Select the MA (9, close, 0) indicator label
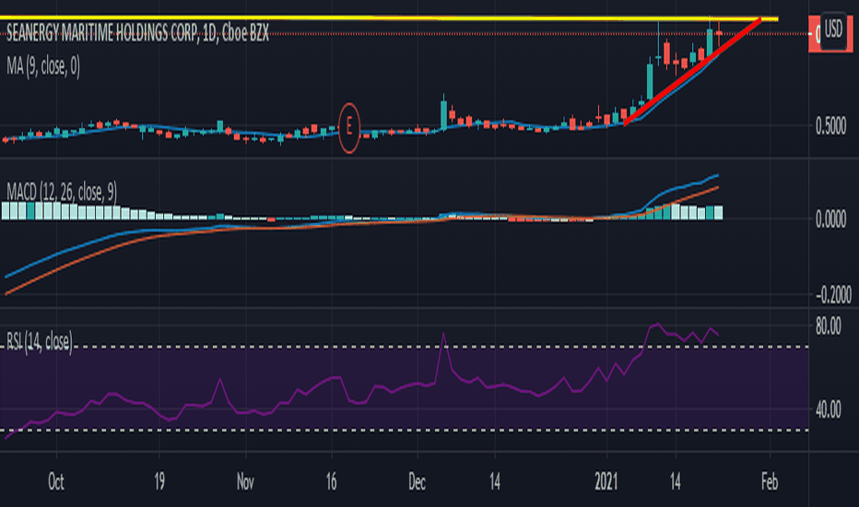The image size is (859, 507). (43, 67)
